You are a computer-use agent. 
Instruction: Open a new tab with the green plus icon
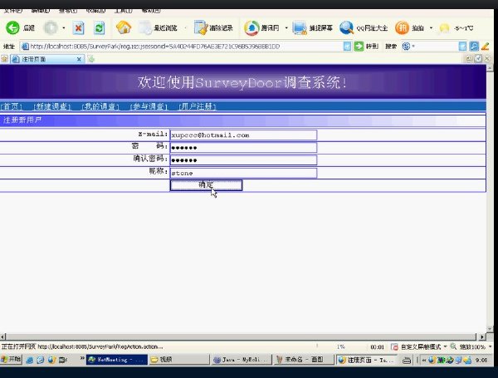[91, 59]
